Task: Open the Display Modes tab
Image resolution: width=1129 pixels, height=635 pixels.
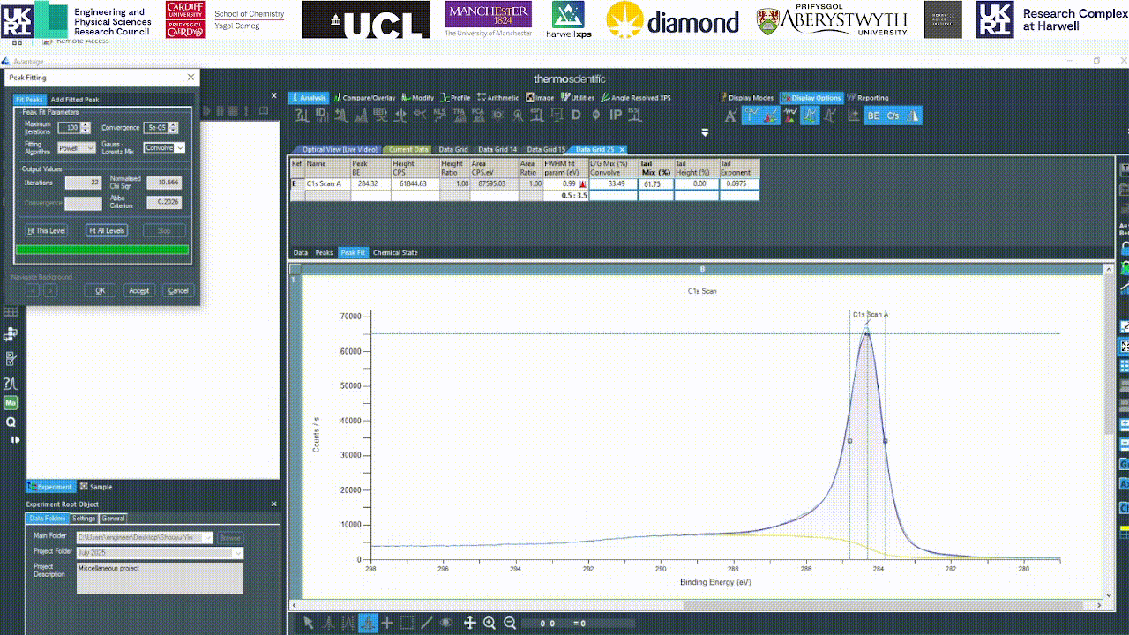Action: (x=746, y=98)
